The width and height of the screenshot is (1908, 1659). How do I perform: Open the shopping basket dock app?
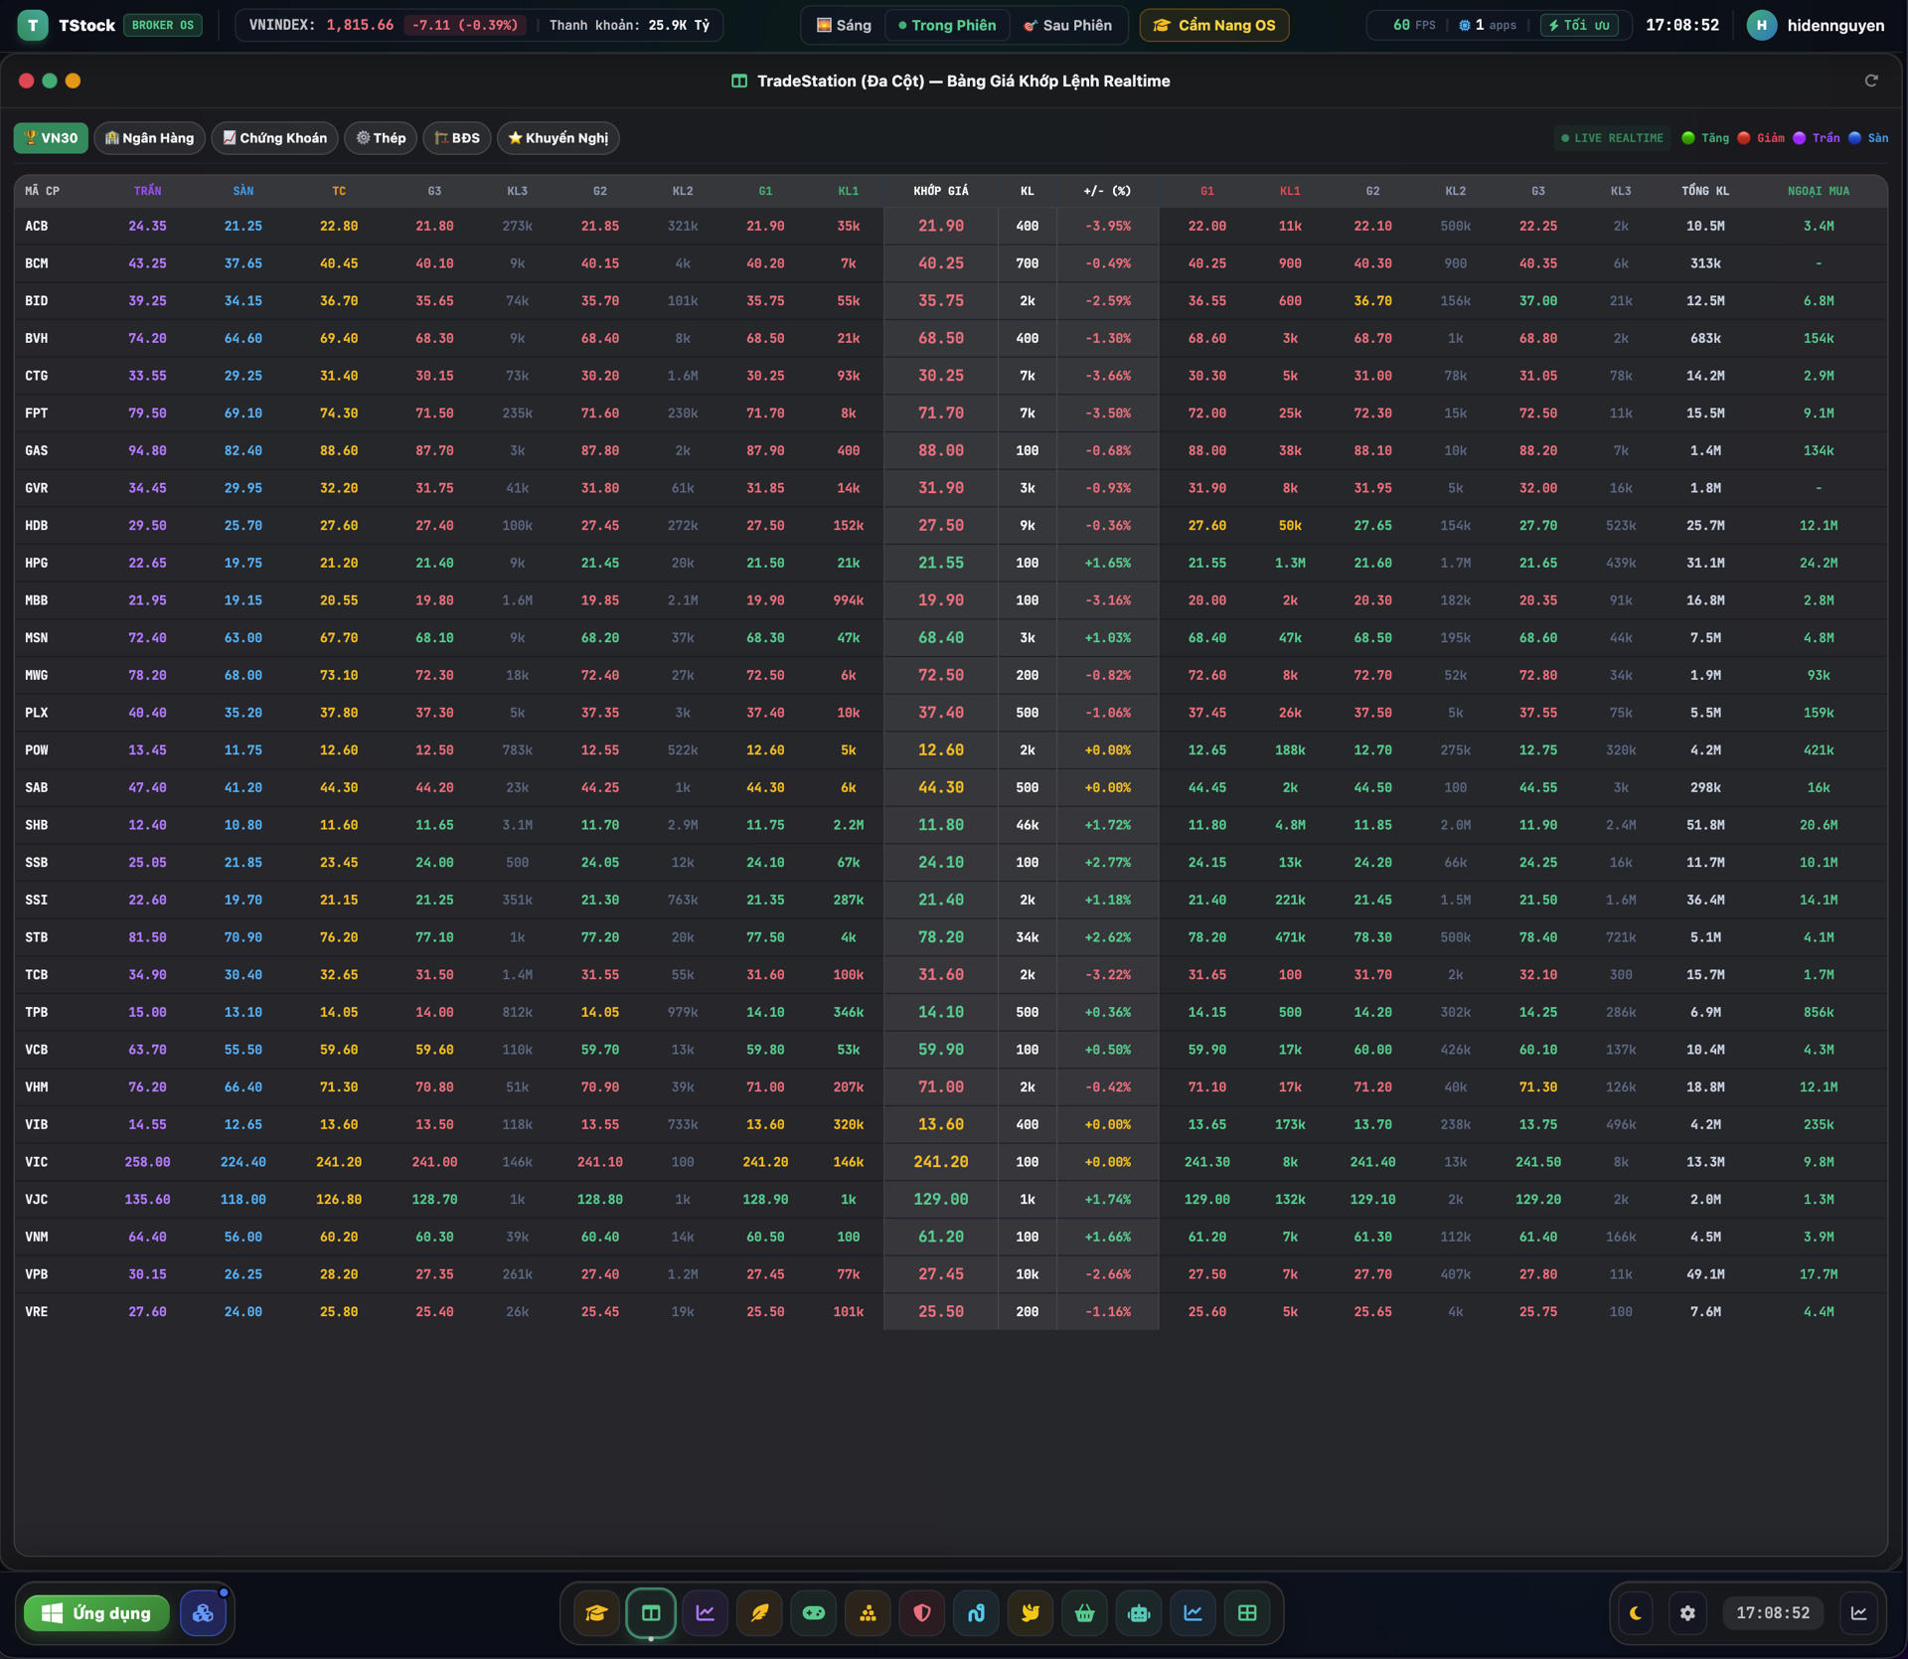(x=1084, y=1613)
